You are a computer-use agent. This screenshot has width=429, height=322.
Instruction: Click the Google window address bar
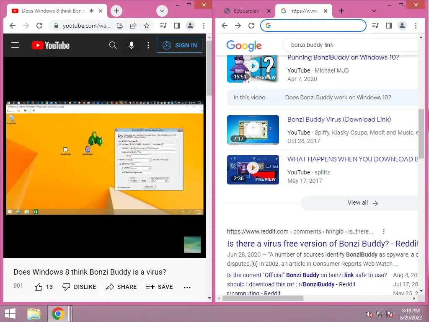point(313,26)
